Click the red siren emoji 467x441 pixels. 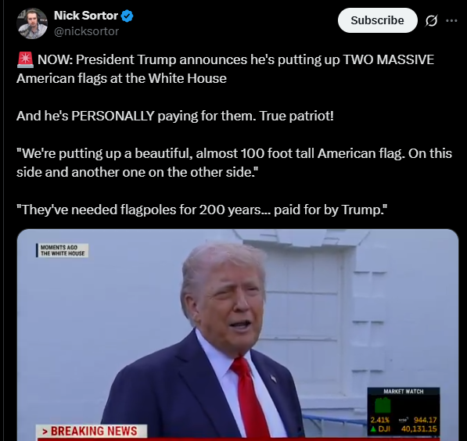pyautogui.click(x=25, y=59)
